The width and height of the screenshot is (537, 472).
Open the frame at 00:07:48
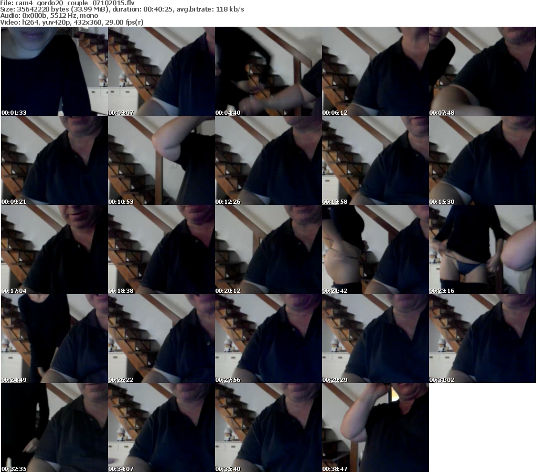click(482, 71)
